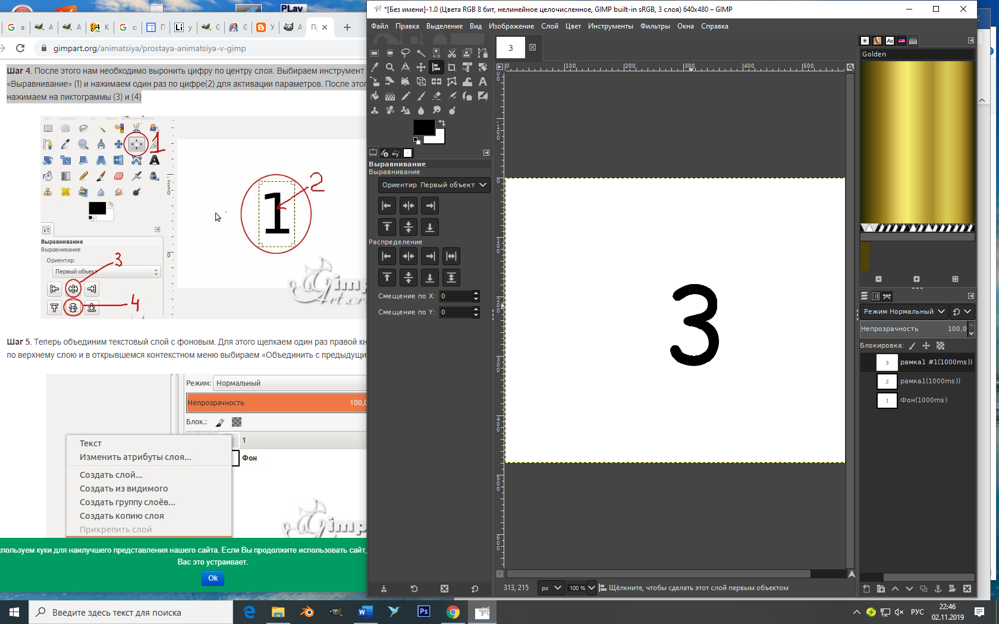Select the Paintbrush tool
Viewport: 999px width, 624px height.
click(421, 96)
